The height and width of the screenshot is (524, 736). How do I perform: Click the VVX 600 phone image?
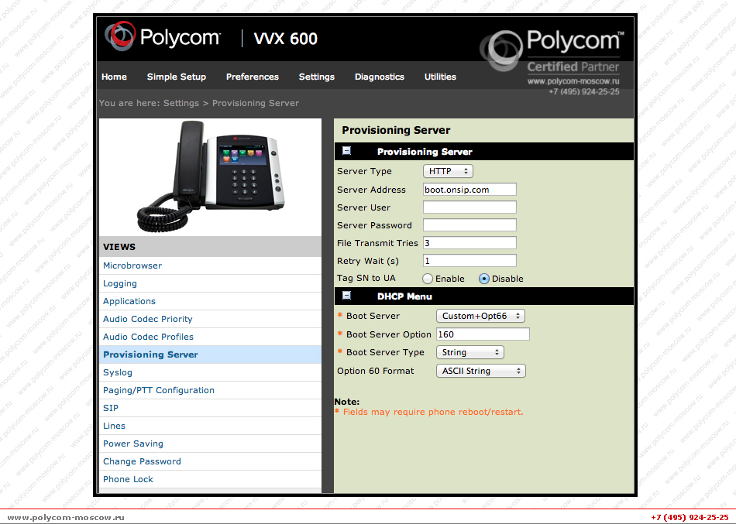pos(212,176)
